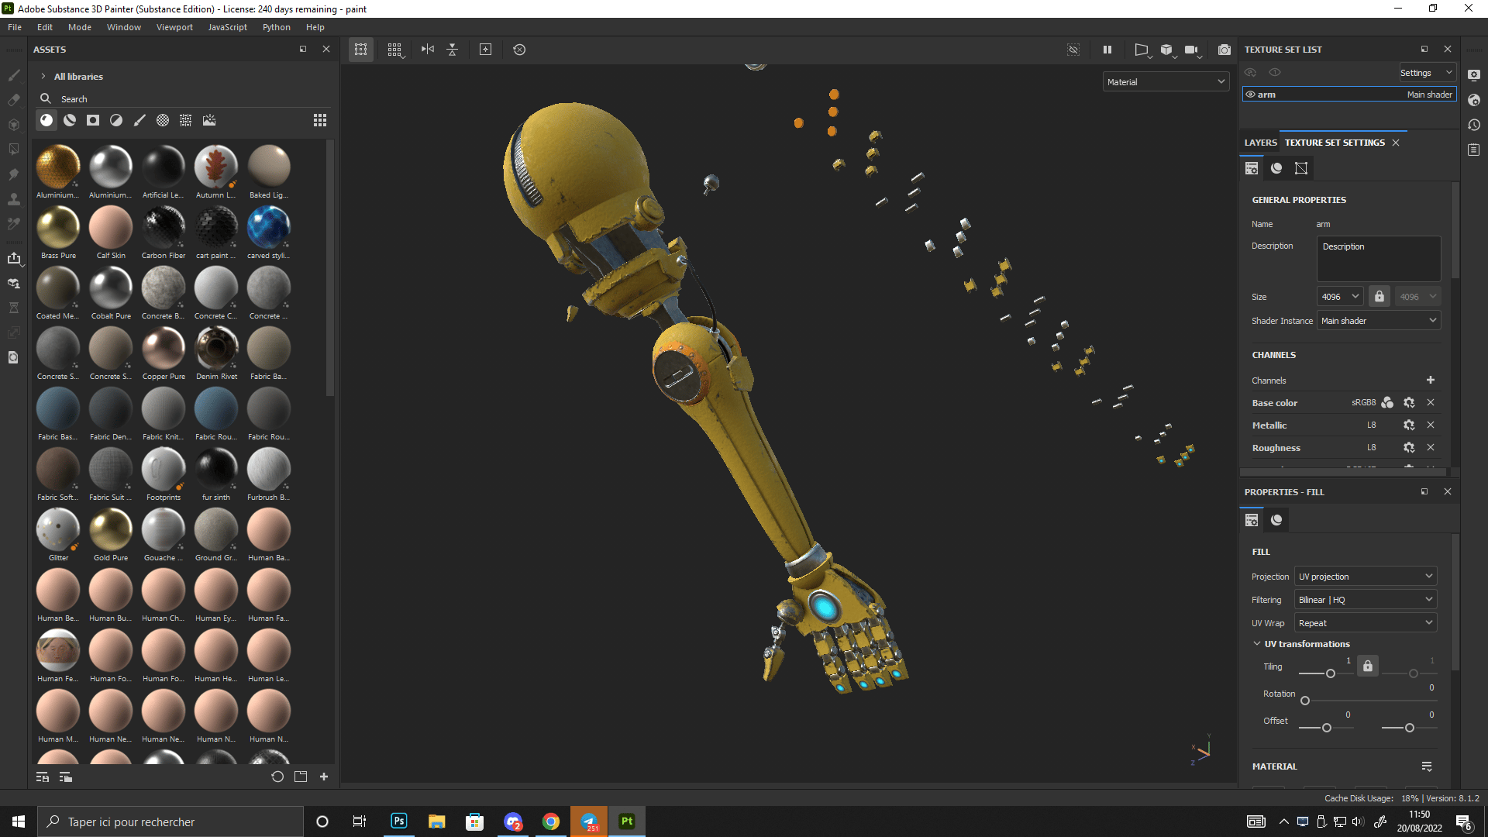Toggle symmetry in the viewport toolbar
The height and width of the screenshot is (837, 1488).
428,50
